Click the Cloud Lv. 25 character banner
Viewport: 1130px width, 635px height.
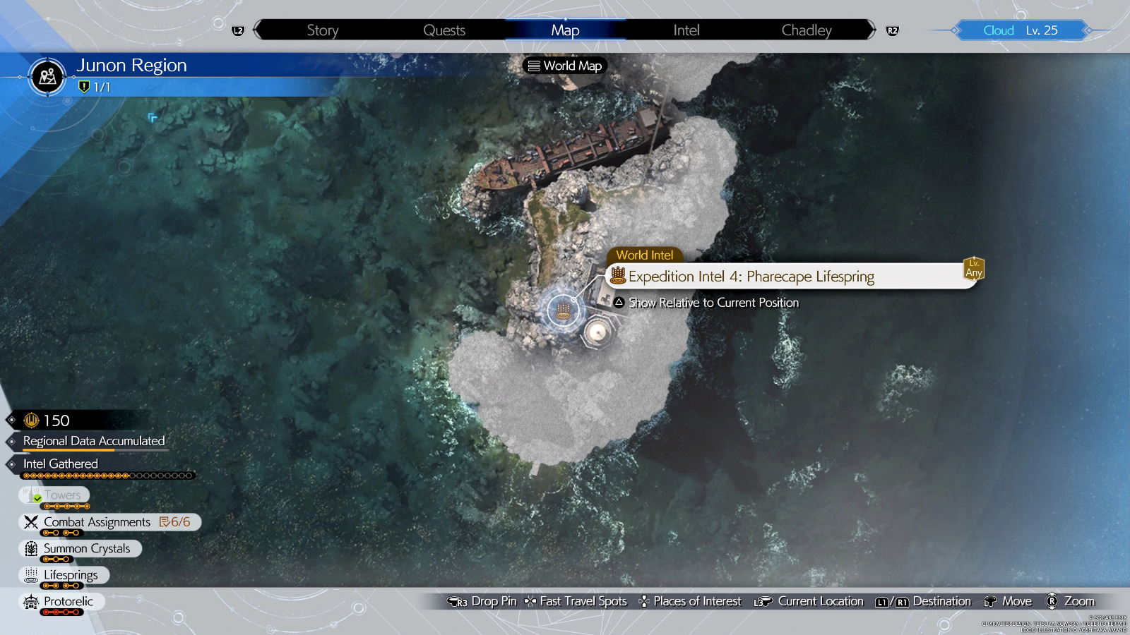tap(1021, 30)
